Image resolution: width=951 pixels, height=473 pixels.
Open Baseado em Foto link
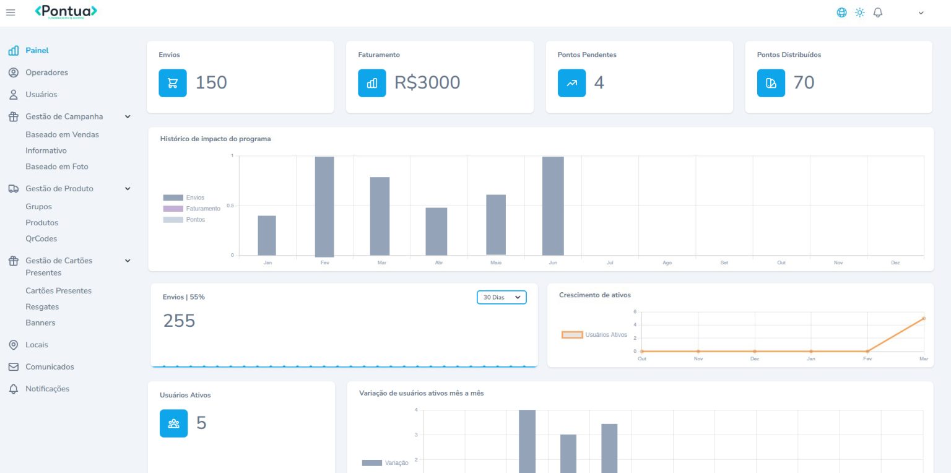(57, 167)
